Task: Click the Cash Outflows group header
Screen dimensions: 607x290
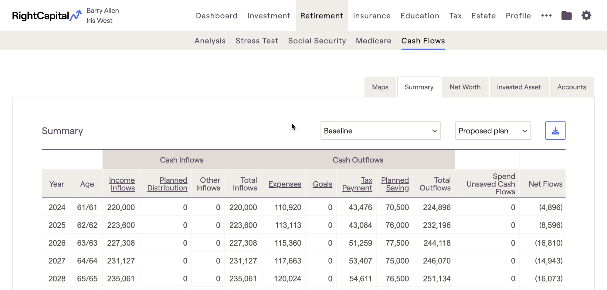Action: [358, 160]
